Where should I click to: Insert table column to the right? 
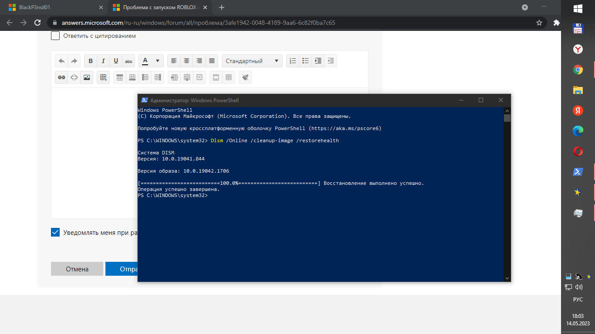tap(158, 77)
